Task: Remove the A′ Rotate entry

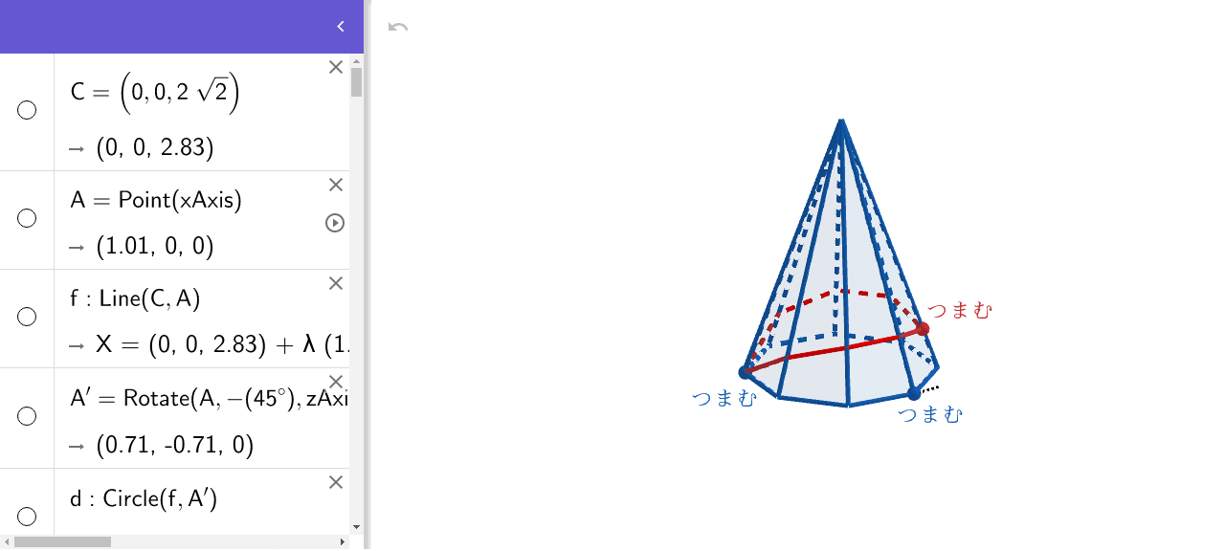Action: pyautogui.click(x=336, y=382)
